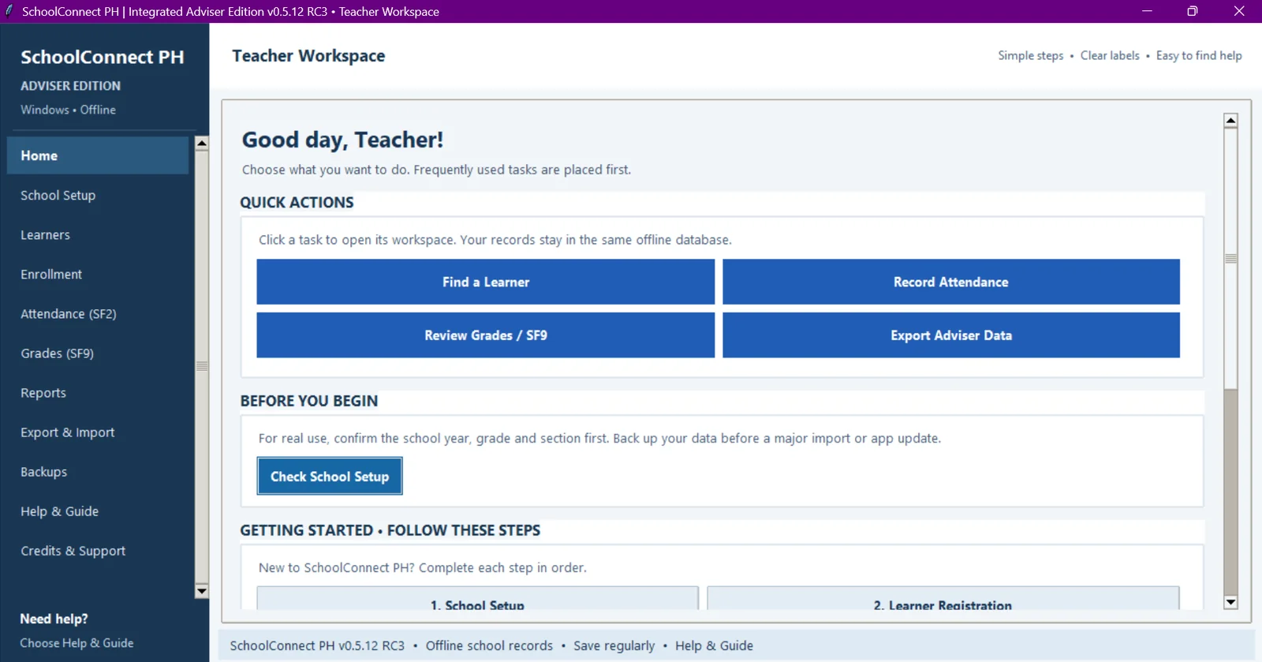Maximize or restore the window
The width and height of the screenshot is (1262, 662).
1193,11
